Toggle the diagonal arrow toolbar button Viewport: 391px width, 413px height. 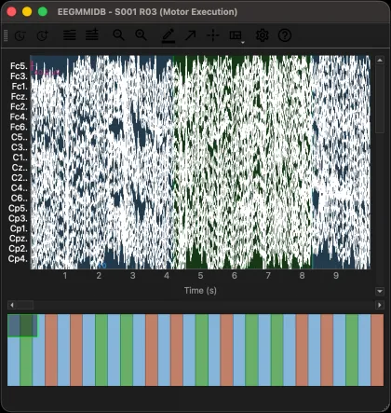pyautogui.click(x=191, y=35)
